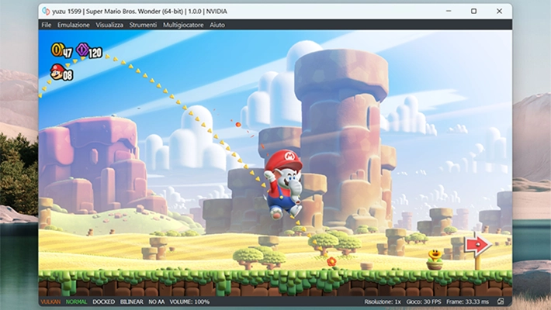Click the purple flower coin counter icon
Image resolution: width=551 pixels, height=310 pixels.
[x=82, y=50]
